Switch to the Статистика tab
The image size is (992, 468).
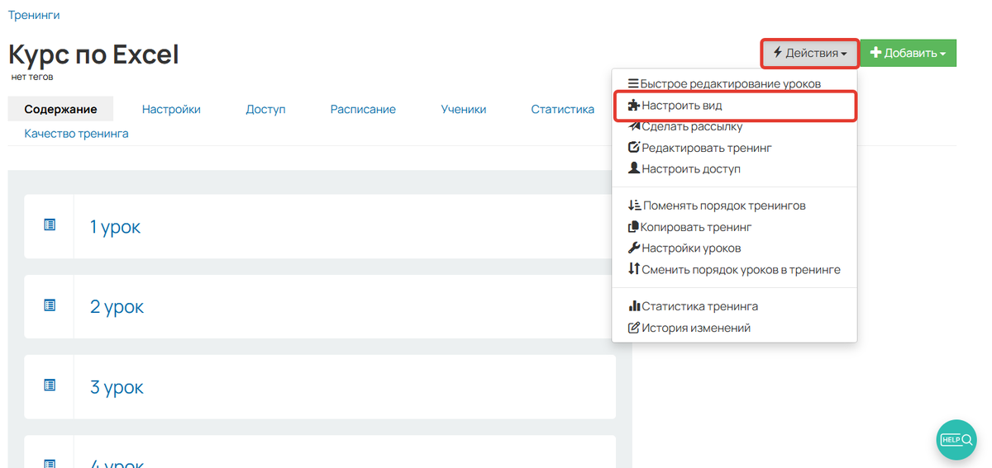coord(563,109)
